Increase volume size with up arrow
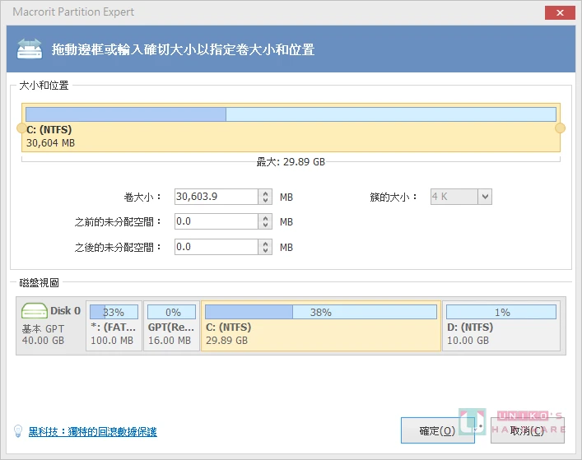Screen dimensions: 582x460 pos(265,193)
